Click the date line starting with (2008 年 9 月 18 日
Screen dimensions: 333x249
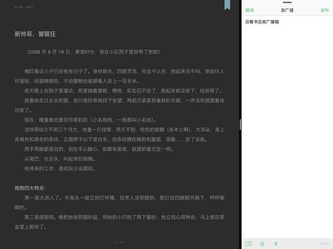(x=93, y=52)
